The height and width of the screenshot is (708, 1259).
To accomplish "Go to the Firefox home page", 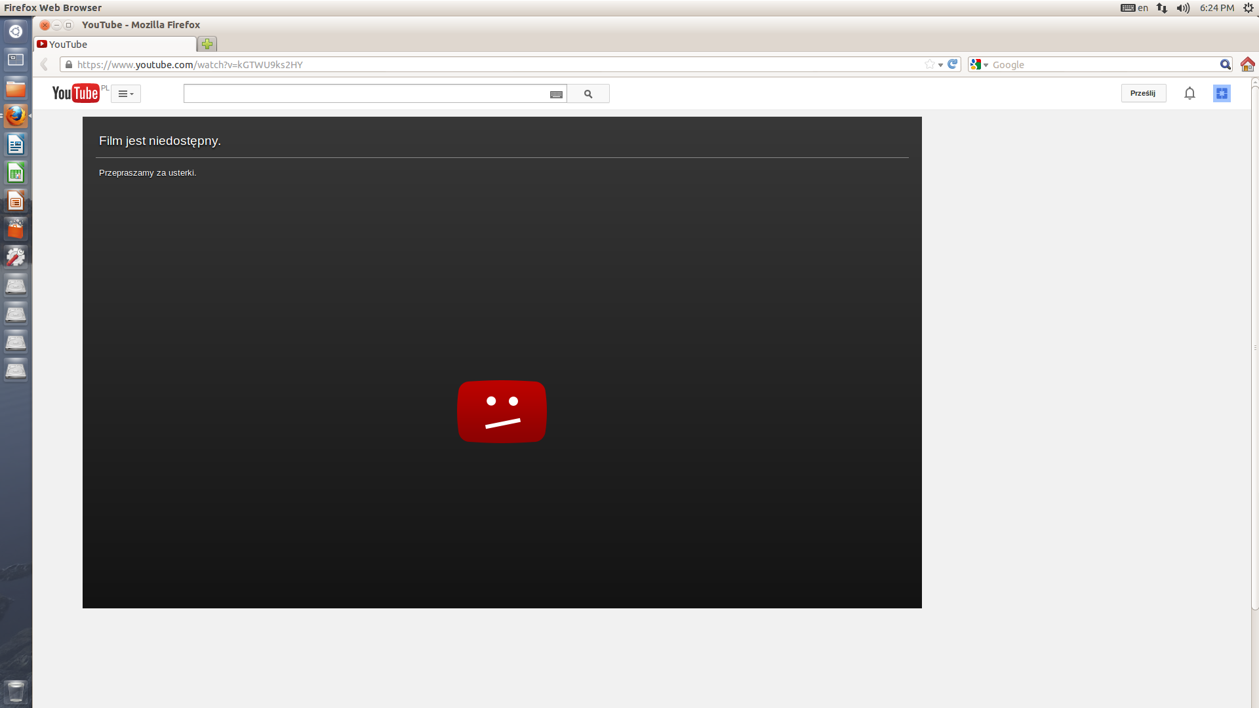I will pos(1247,64).
